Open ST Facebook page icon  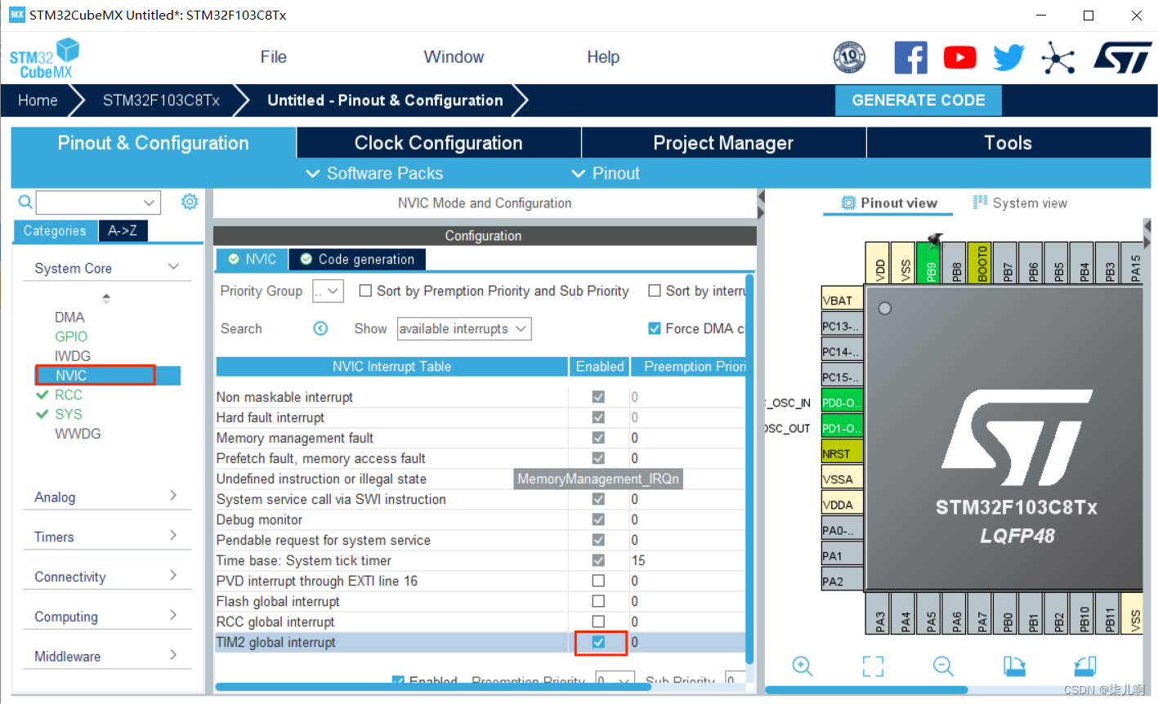coord(910,57)
